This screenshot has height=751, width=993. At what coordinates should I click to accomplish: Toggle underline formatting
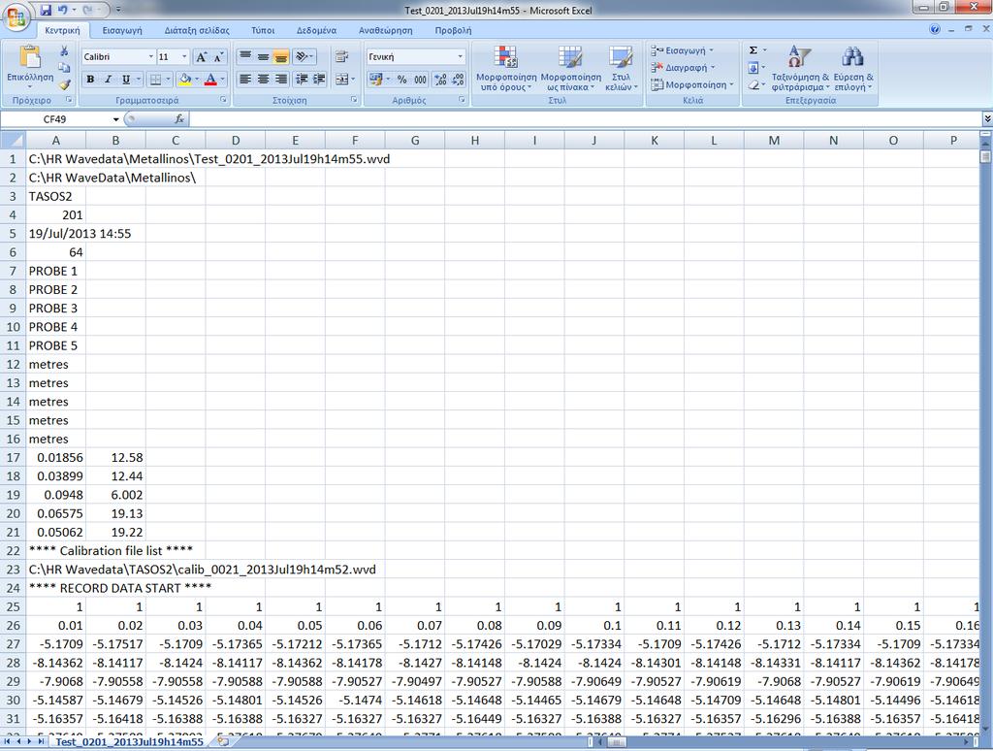126,80
